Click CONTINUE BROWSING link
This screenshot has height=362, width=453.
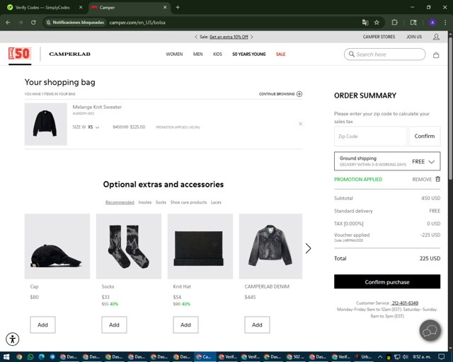coord(277,94)
